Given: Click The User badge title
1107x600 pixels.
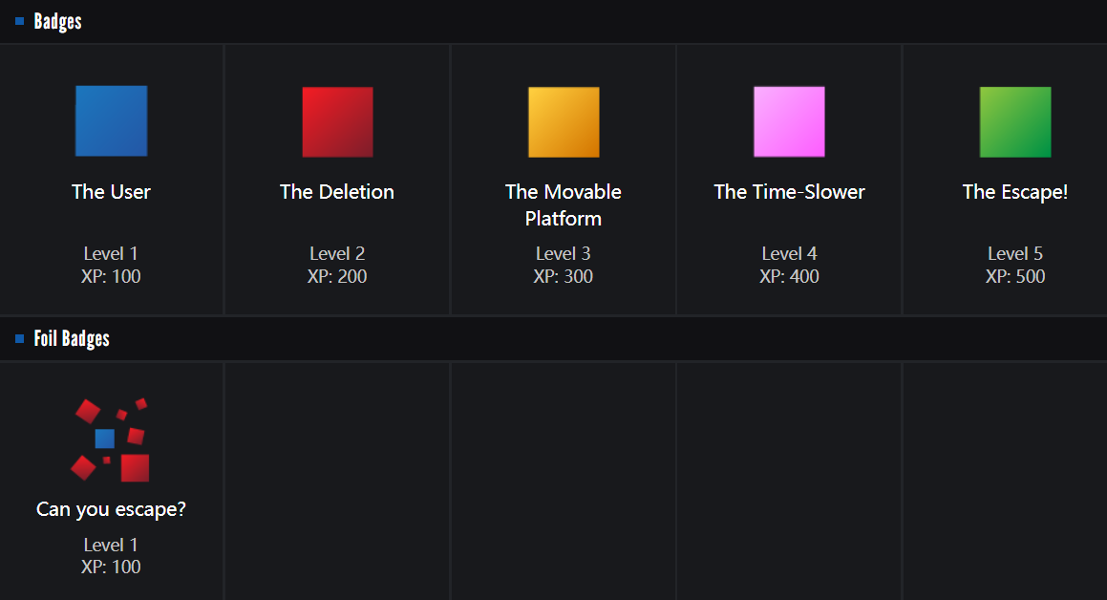Looking at the screenshot, I should (x=111, y=192).
